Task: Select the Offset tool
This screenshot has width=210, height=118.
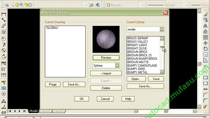Action: pyautogui.click(x=206, y=31)
